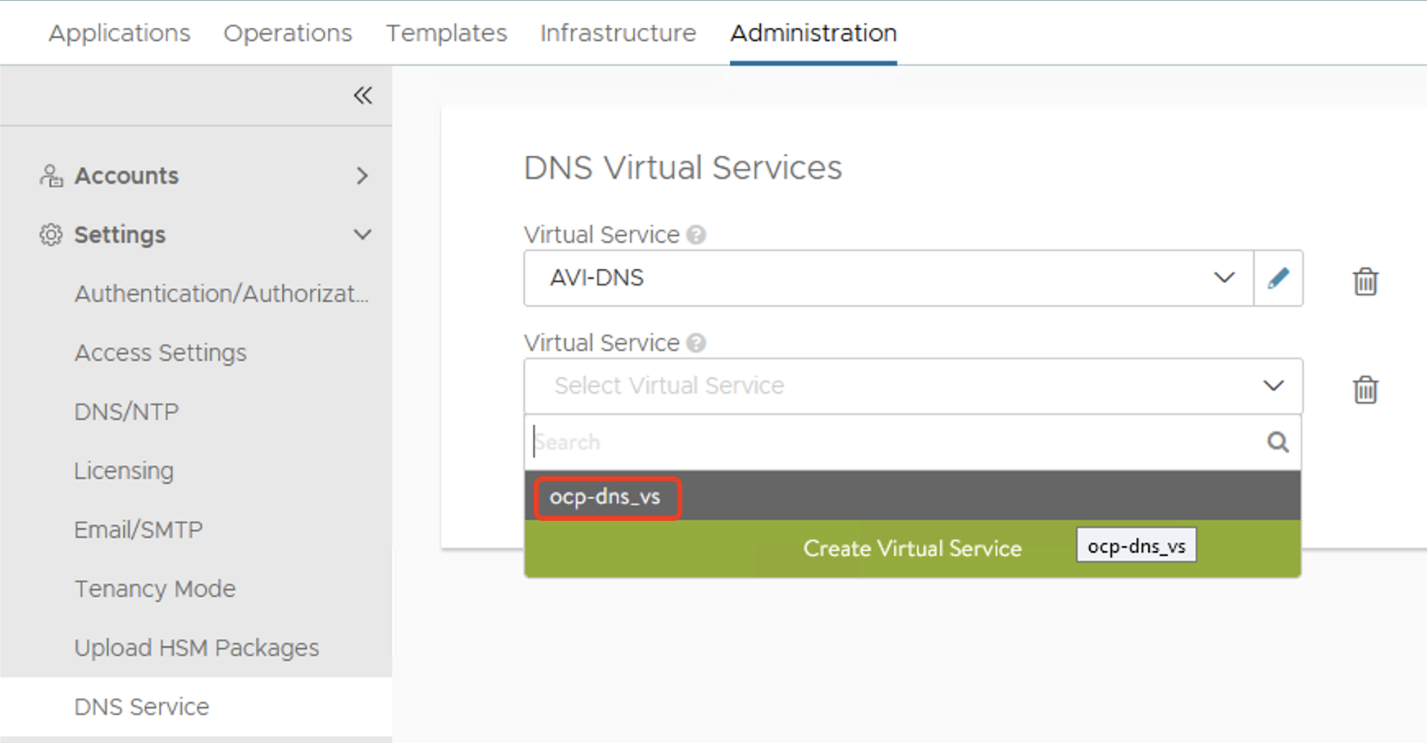Screen dimensions: 1427x743
Task: Select the Administration tab
Action: 814,33
